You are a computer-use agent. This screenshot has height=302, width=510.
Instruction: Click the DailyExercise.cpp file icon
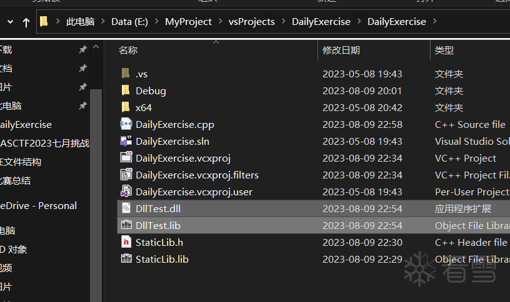[x=126, y=124]
